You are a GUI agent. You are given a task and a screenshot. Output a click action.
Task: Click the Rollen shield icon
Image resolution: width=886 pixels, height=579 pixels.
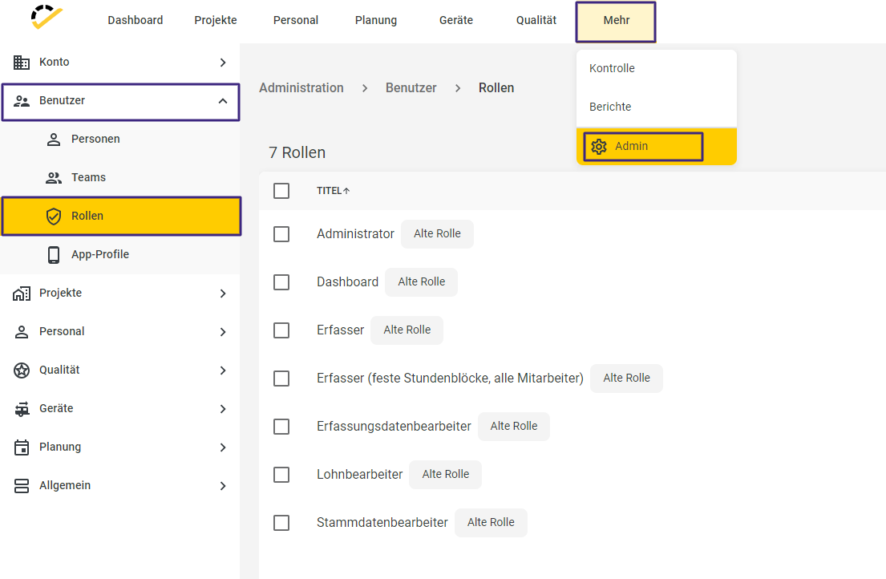coord(54,217)
